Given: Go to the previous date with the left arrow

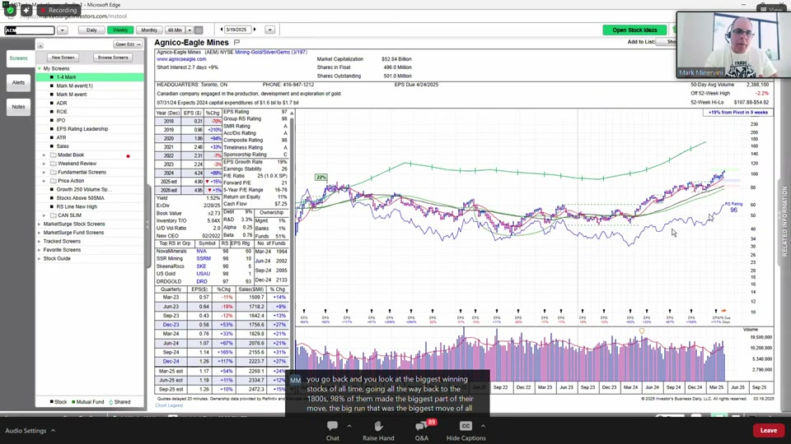Looking at the screenshot, I should coord(222,30).
